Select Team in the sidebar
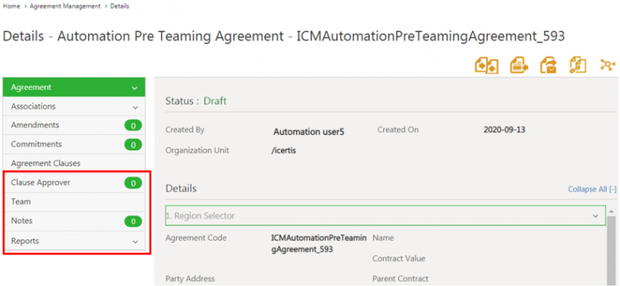620x286 pixels. coord(74,202)
